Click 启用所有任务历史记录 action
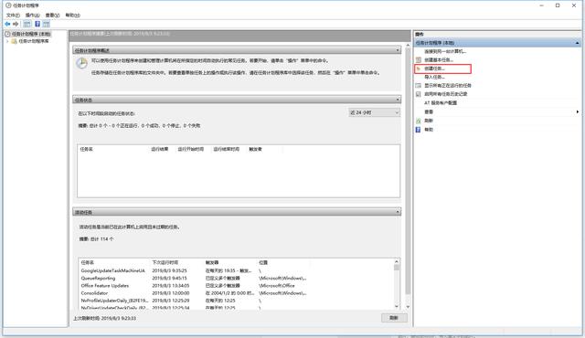The image size is (585, 338). coord(446,94)
